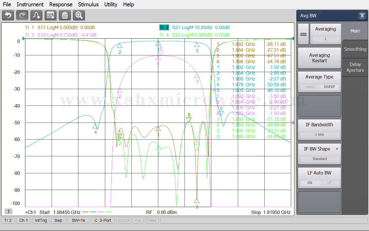Screen dimensions: 369x231
Task: Toggle Average Type between point and SWEEP
Action: coord(319,87)
